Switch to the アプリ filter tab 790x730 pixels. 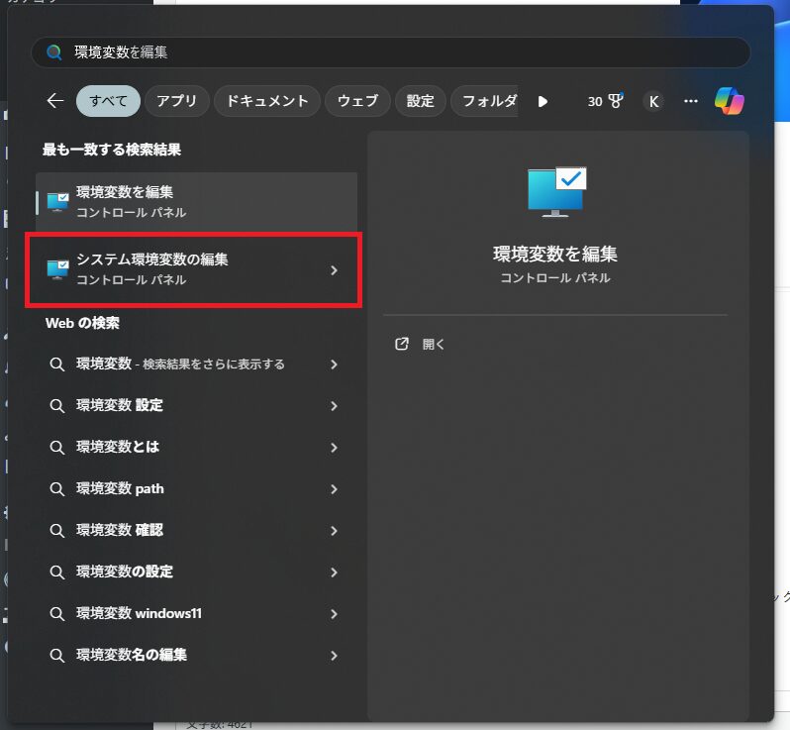pos(177,101)
